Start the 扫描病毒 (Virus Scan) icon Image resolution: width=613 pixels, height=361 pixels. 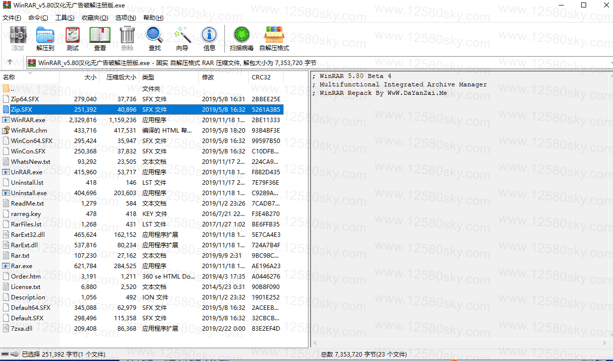pos(241,35)
